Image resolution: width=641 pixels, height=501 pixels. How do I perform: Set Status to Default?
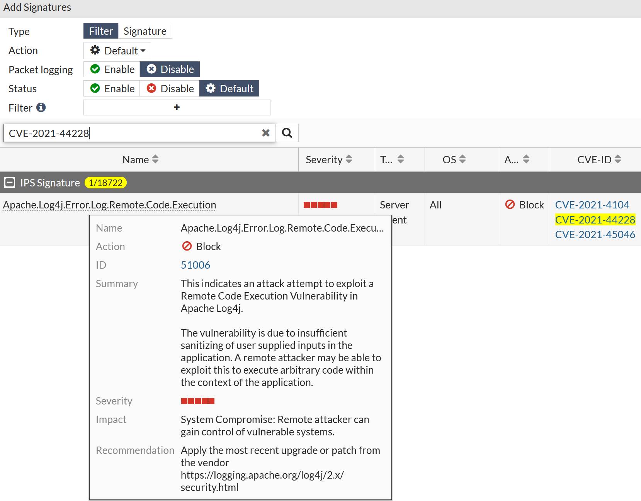point(229,88)
